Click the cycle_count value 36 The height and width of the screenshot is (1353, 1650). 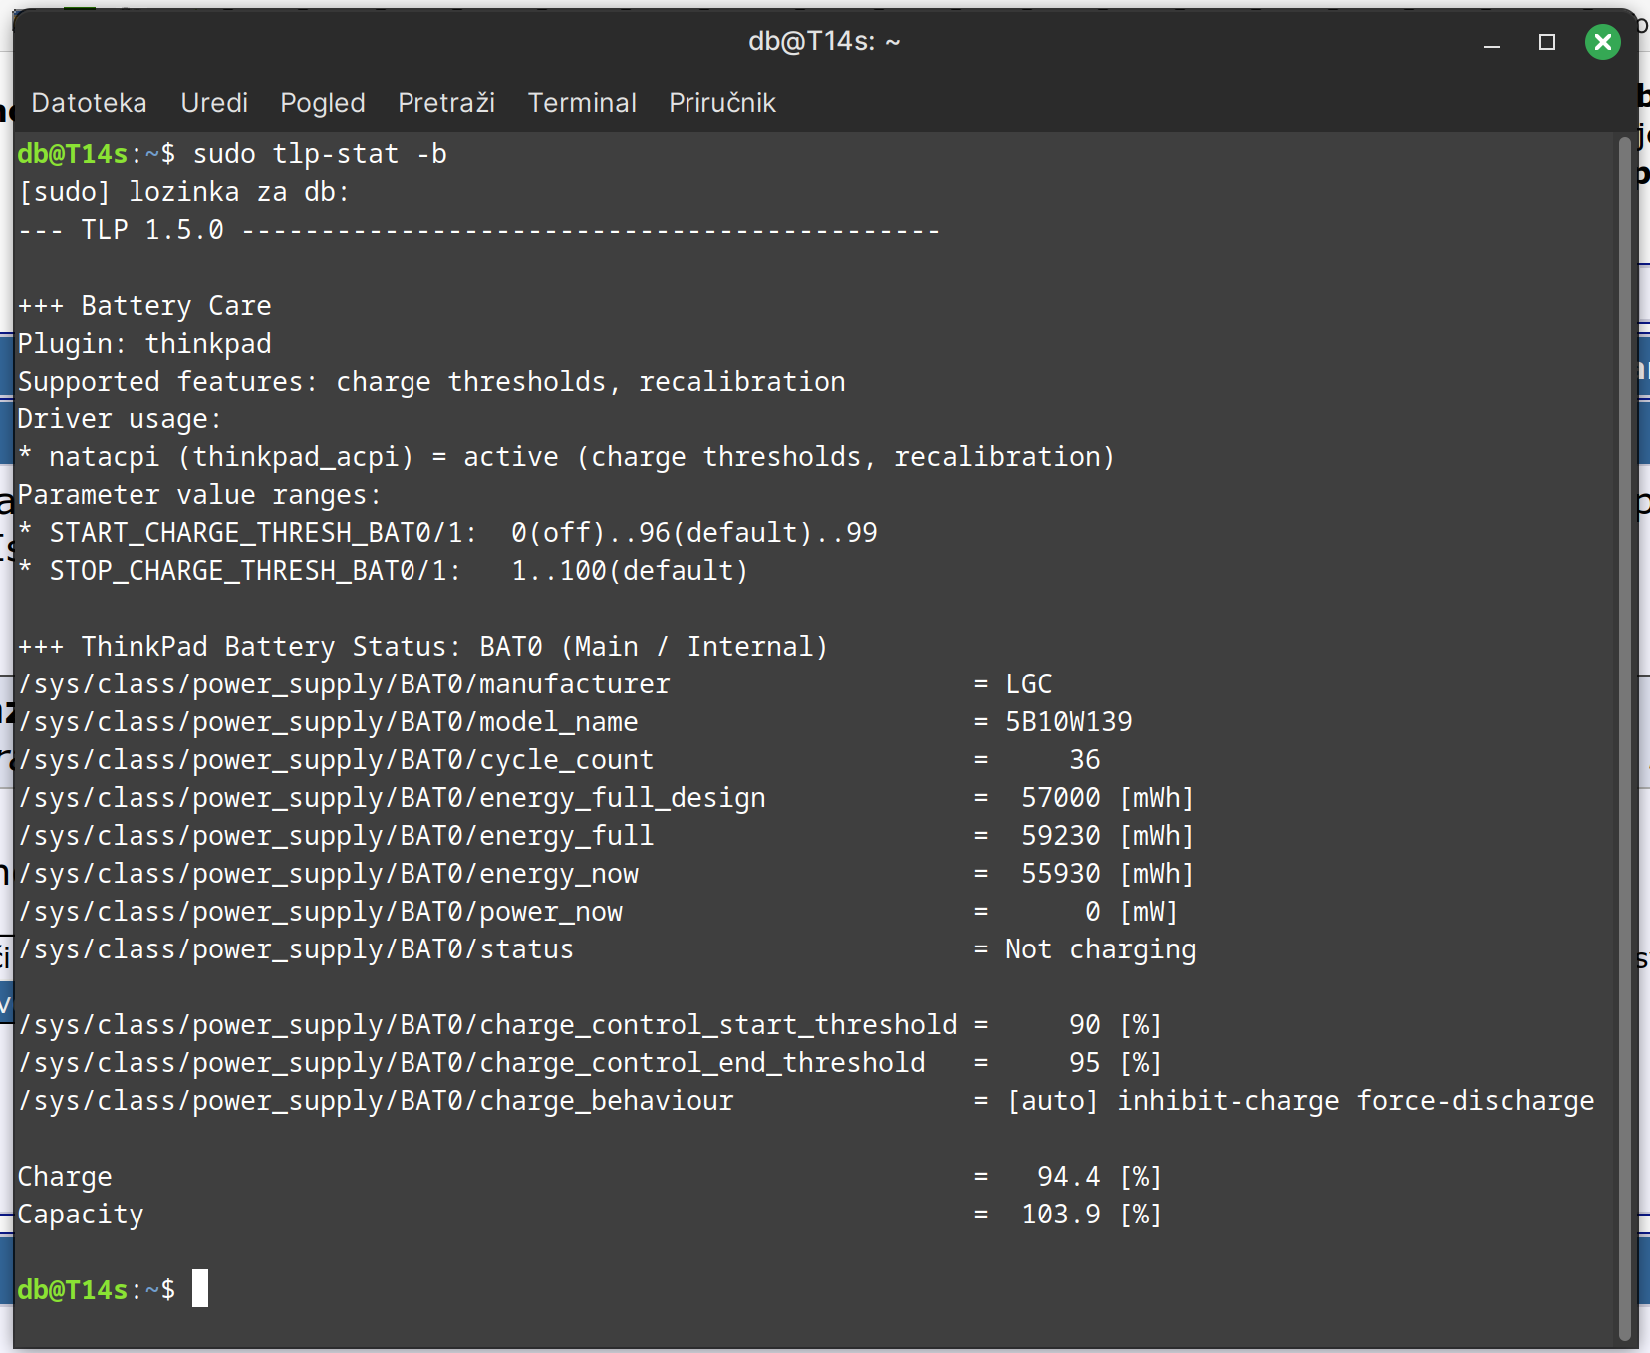coord(1085,760)
